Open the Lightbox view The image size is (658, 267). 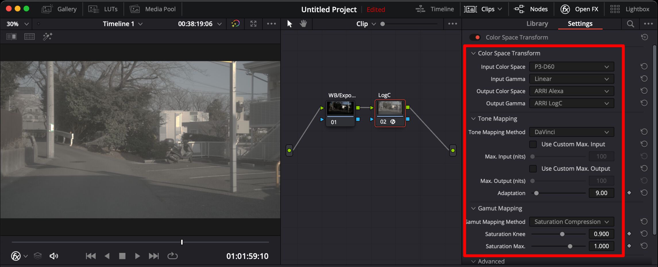[630, 9]
